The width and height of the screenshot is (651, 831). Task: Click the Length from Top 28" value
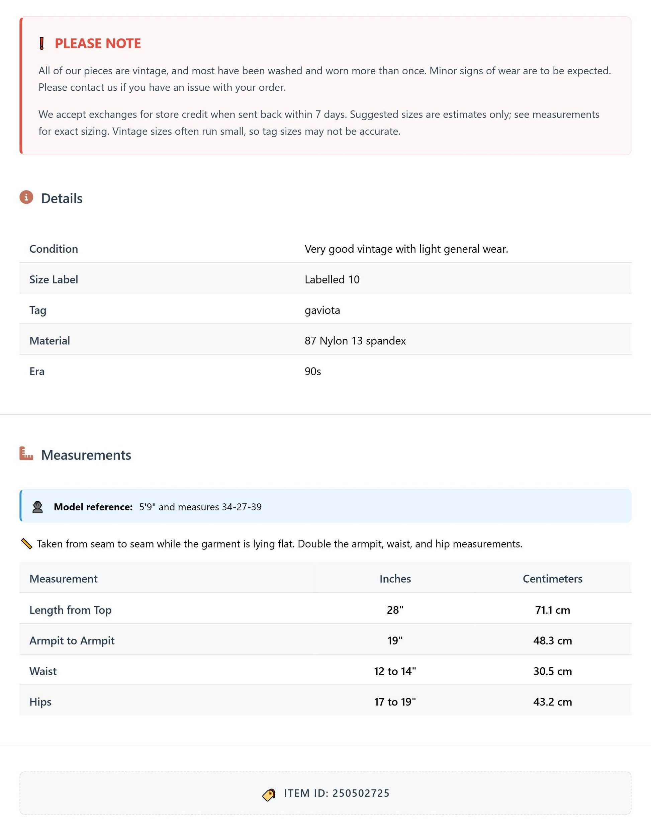(395, 610)
